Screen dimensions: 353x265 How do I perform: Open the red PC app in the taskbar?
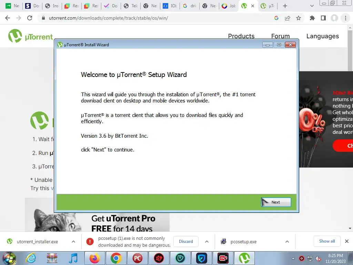(x=137, y=258)
